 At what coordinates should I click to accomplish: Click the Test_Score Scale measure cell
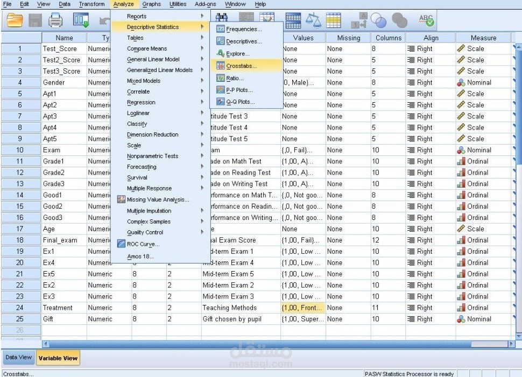click(483, 48)
